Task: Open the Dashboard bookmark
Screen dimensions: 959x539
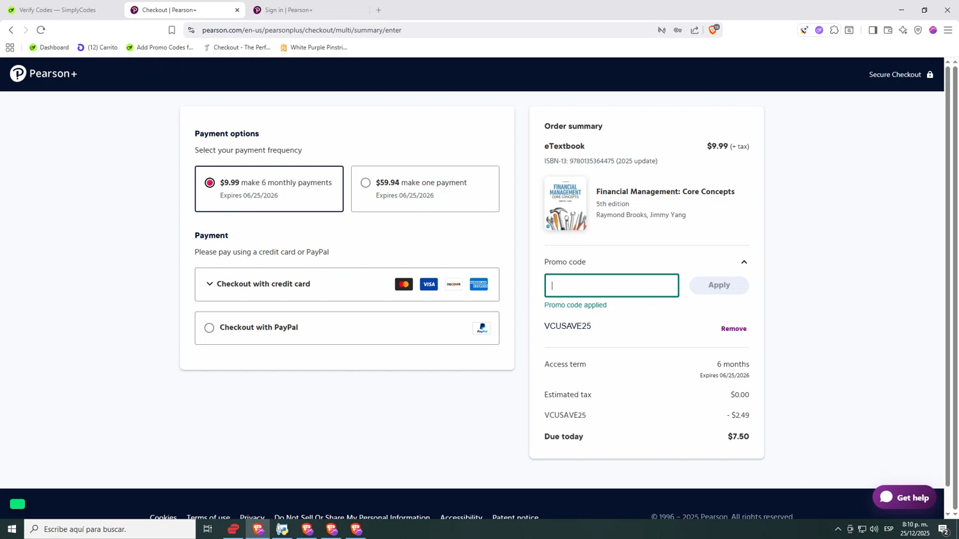Action: 49,47
